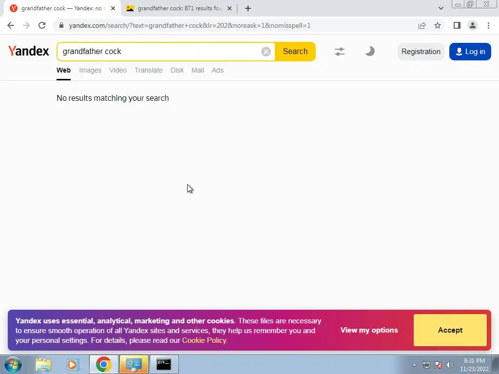Click View my options
The width and height of the screenshot is (499, 374).
point(369,330)
